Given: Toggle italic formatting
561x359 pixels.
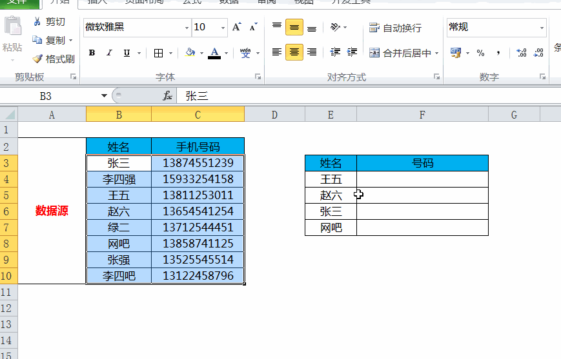Looking at the screenshot, I should click(x=109, y=53).
